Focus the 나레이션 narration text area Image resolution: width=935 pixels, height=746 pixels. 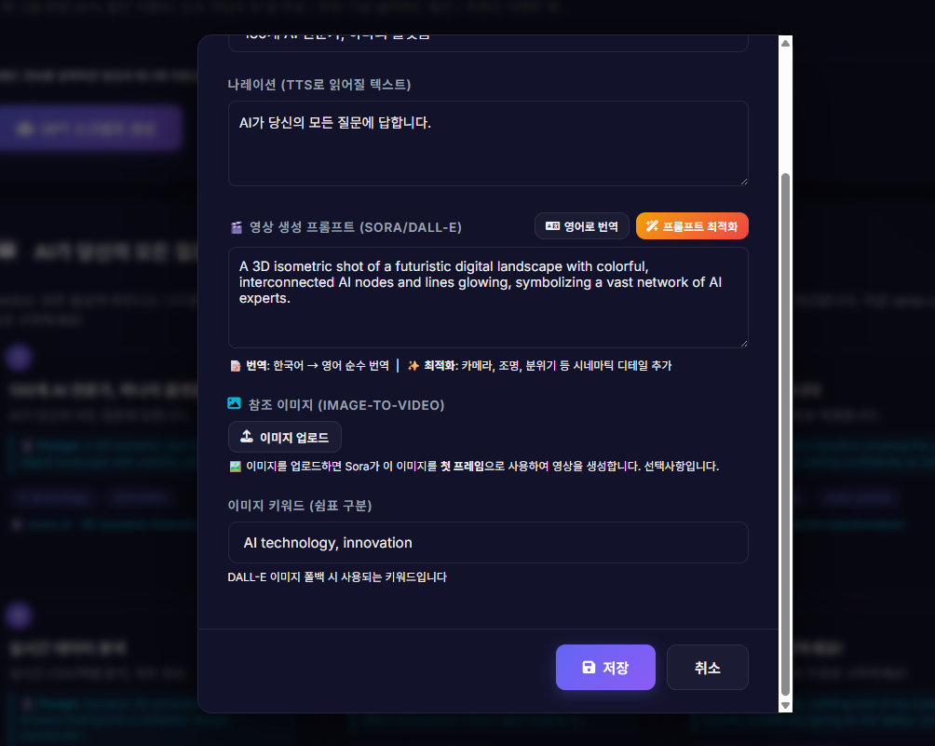(488, 143)
